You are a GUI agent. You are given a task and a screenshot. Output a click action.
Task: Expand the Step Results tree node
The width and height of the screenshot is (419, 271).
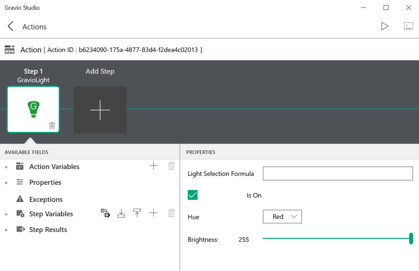coord(6,230)
